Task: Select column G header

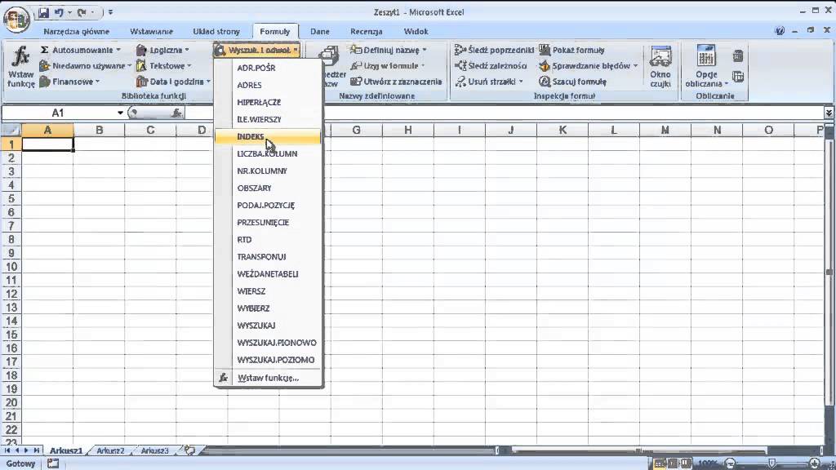Action: pyautogui.click(x=356, y=130)
